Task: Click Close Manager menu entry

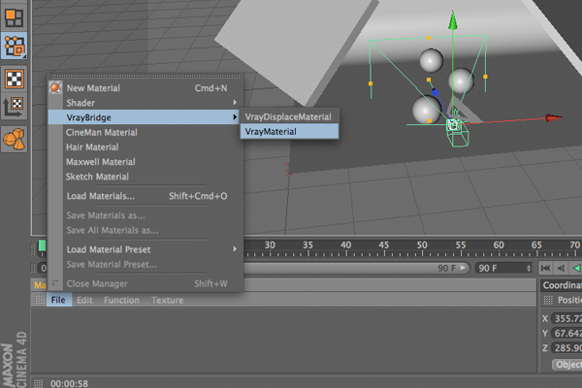Action: [x=145, y=283]
